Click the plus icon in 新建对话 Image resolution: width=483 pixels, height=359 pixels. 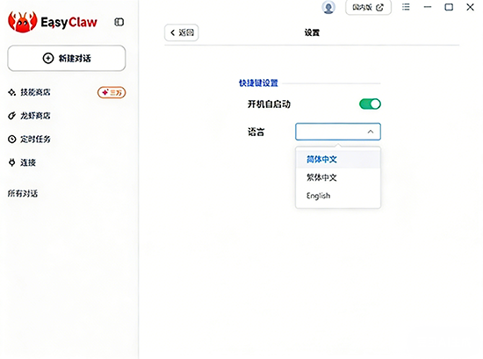(48, 58)
